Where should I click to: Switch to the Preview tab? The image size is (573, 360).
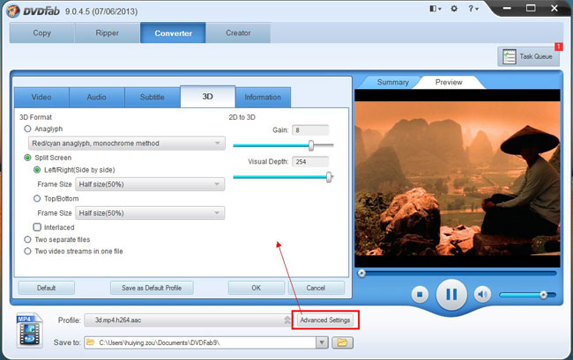(x=449, y=82)
